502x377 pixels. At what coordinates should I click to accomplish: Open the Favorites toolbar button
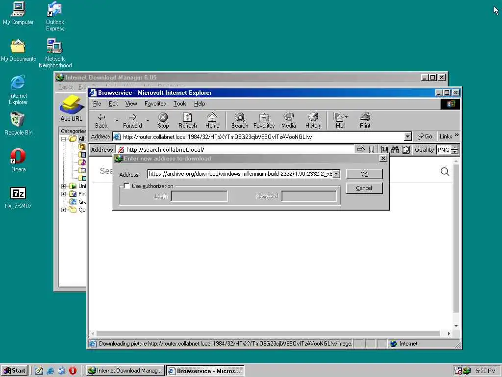pyautogui.click(x=264, y=121)
